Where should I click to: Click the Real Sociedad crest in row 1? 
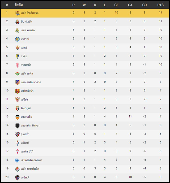[x=18, y=13]
